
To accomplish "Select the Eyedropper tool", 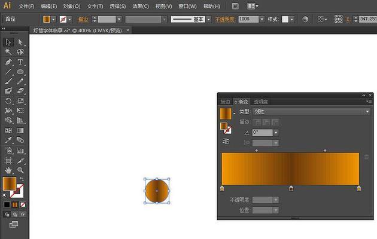I will click(x=8, y=140).
